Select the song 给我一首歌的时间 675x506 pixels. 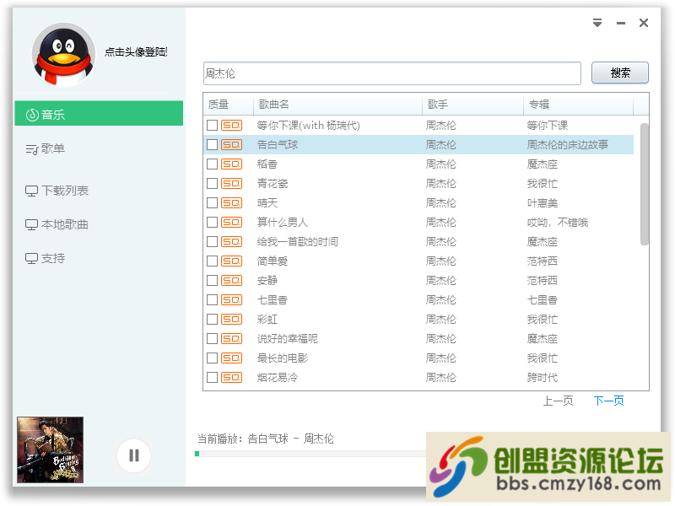pyautogui.click(x=298, y=241)
